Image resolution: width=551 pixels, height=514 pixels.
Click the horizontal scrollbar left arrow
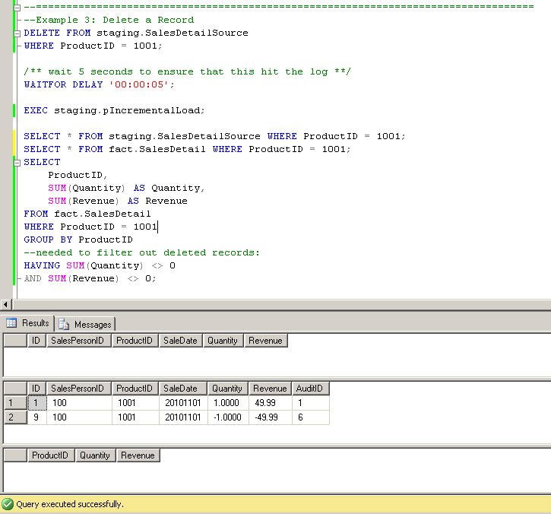(x=6, y=304)
